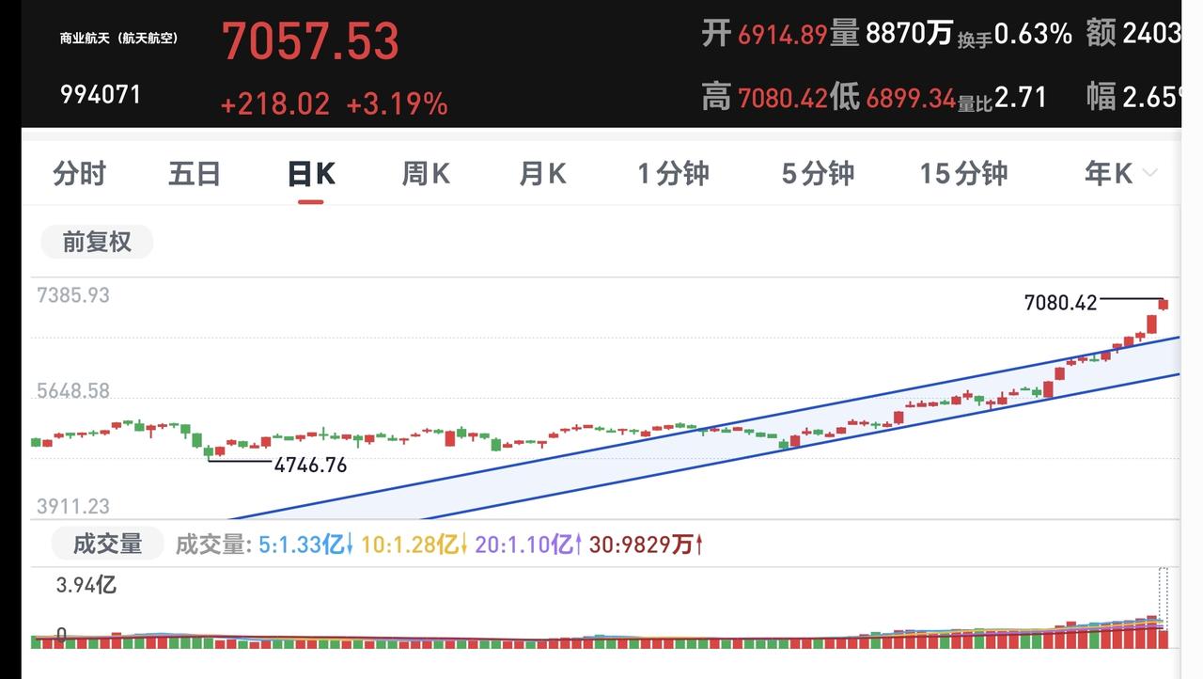
Task: Open the 5分钟 chart tab
Action: click(818, 174)
